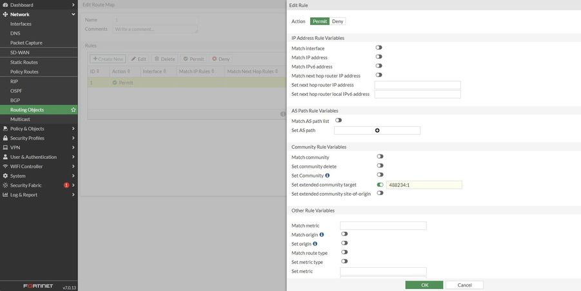581x291 pixels.
Task: Click the System gear icon
Action: pos(5,176)
